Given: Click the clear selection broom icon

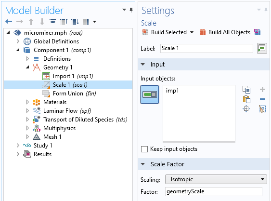Looking at the screenshot, I should point(262,109).
